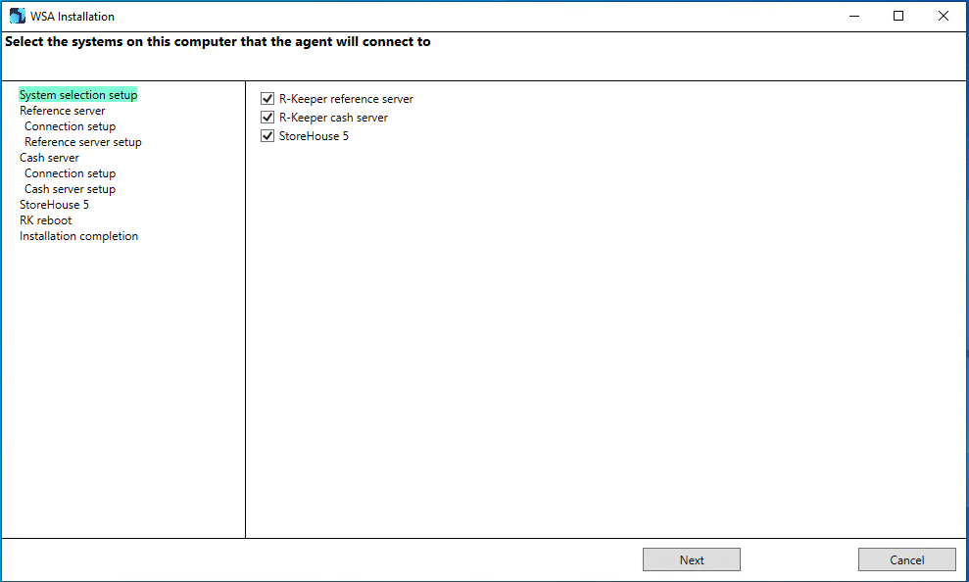Uncheck the R-Keeper reference server checkbox
This screenshot has width=969, height=582.
click(x=267, y=99)
